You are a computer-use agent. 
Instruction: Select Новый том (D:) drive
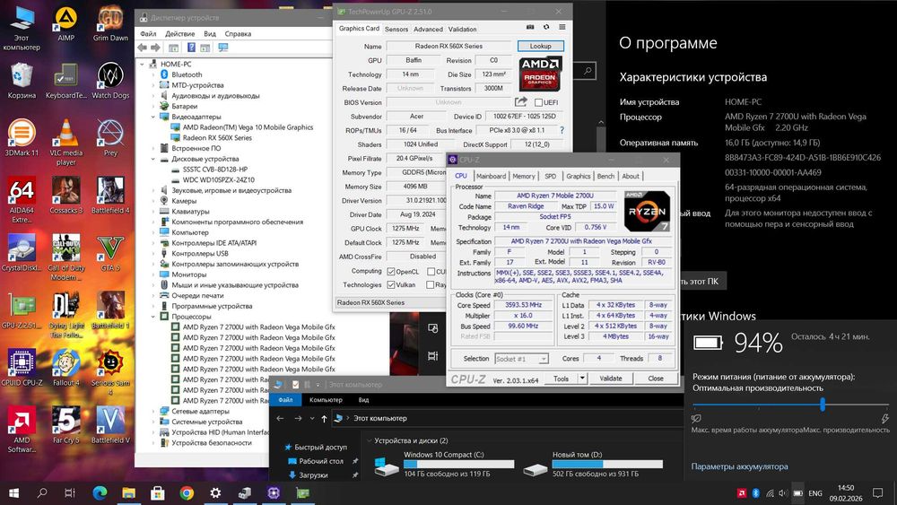coord(593,464)
